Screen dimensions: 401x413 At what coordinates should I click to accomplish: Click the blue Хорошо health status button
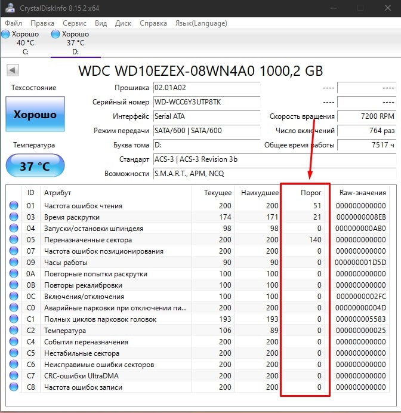[35, 114]
